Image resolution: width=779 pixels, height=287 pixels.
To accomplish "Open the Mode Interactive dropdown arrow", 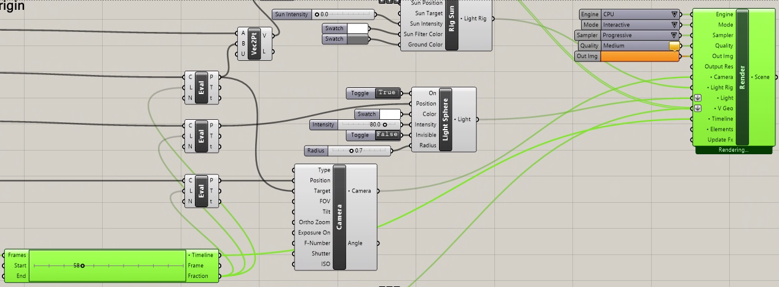I will tap(674, 25).
